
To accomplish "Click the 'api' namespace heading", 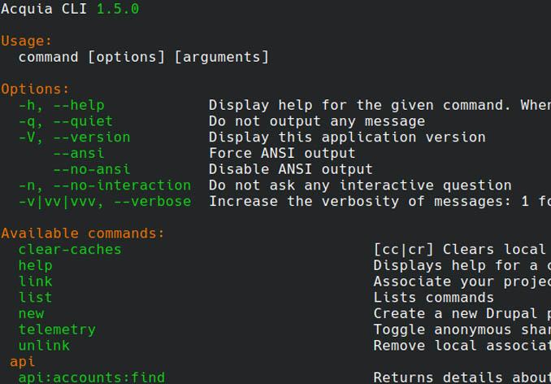I will (x=23, y=362).
